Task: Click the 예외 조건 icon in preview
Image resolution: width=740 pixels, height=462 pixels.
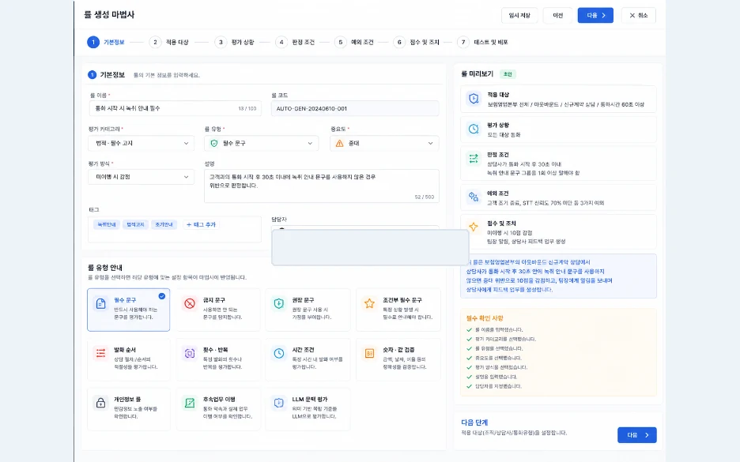Action: pos(474,197)
